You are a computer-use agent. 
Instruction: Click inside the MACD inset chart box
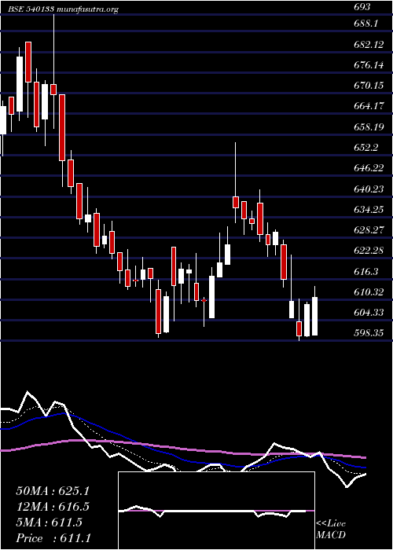pos(216,511)
